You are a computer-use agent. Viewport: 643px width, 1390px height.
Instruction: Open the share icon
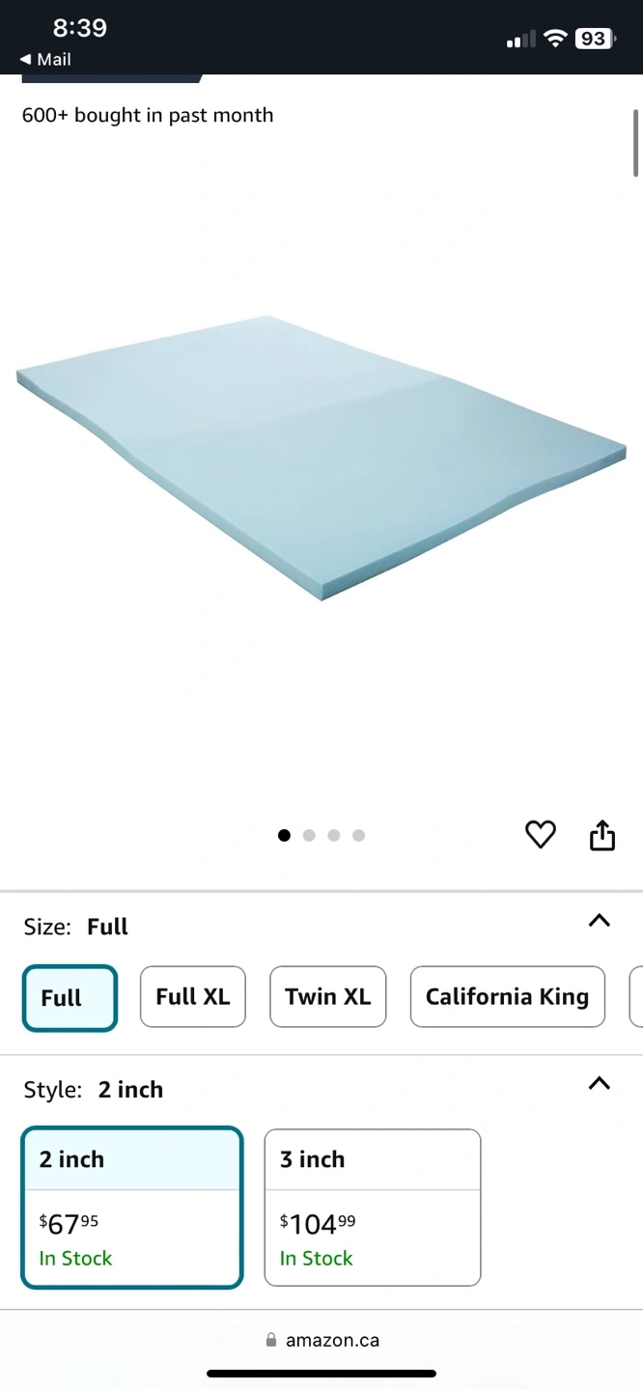pyautogui.click(x=602, y=835)
